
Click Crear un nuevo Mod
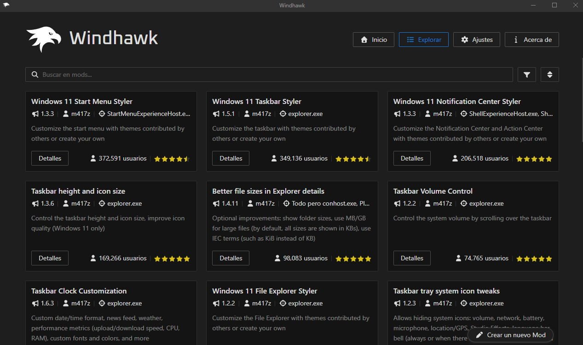coord(511,335)
